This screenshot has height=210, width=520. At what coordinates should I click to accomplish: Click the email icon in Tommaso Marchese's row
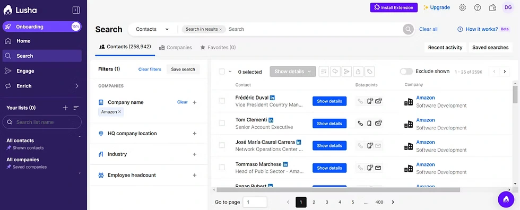378,168
